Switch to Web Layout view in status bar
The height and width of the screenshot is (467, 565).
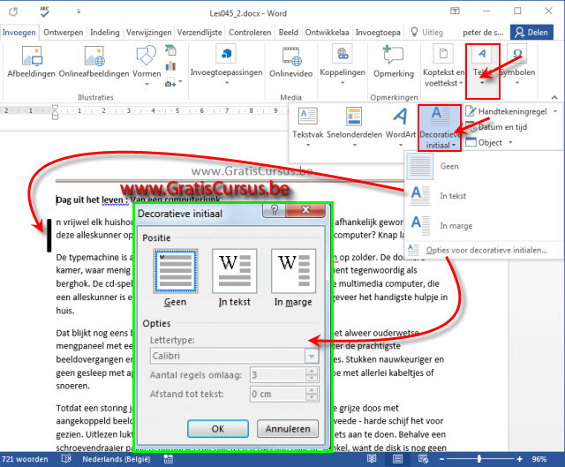click(x=423, y=459)
